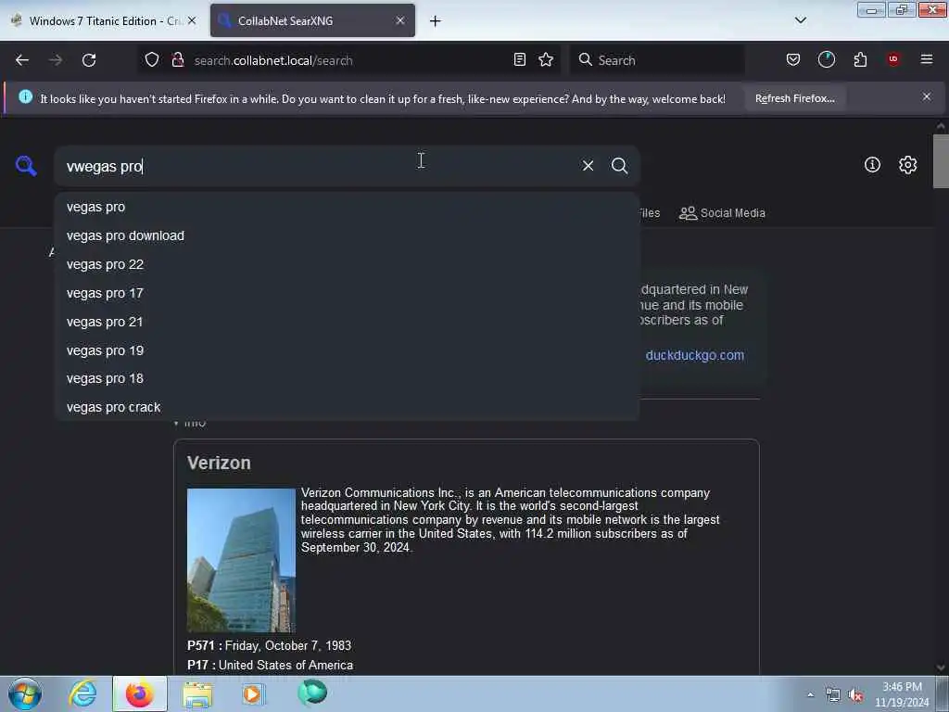Choose suggestion 'vegas pro'

(348, 207)
